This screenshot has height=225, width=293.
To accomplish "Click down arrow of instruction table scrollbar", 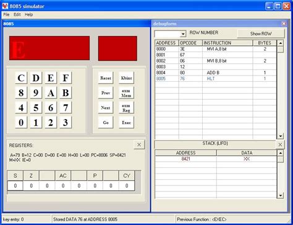I will point(281,136).
